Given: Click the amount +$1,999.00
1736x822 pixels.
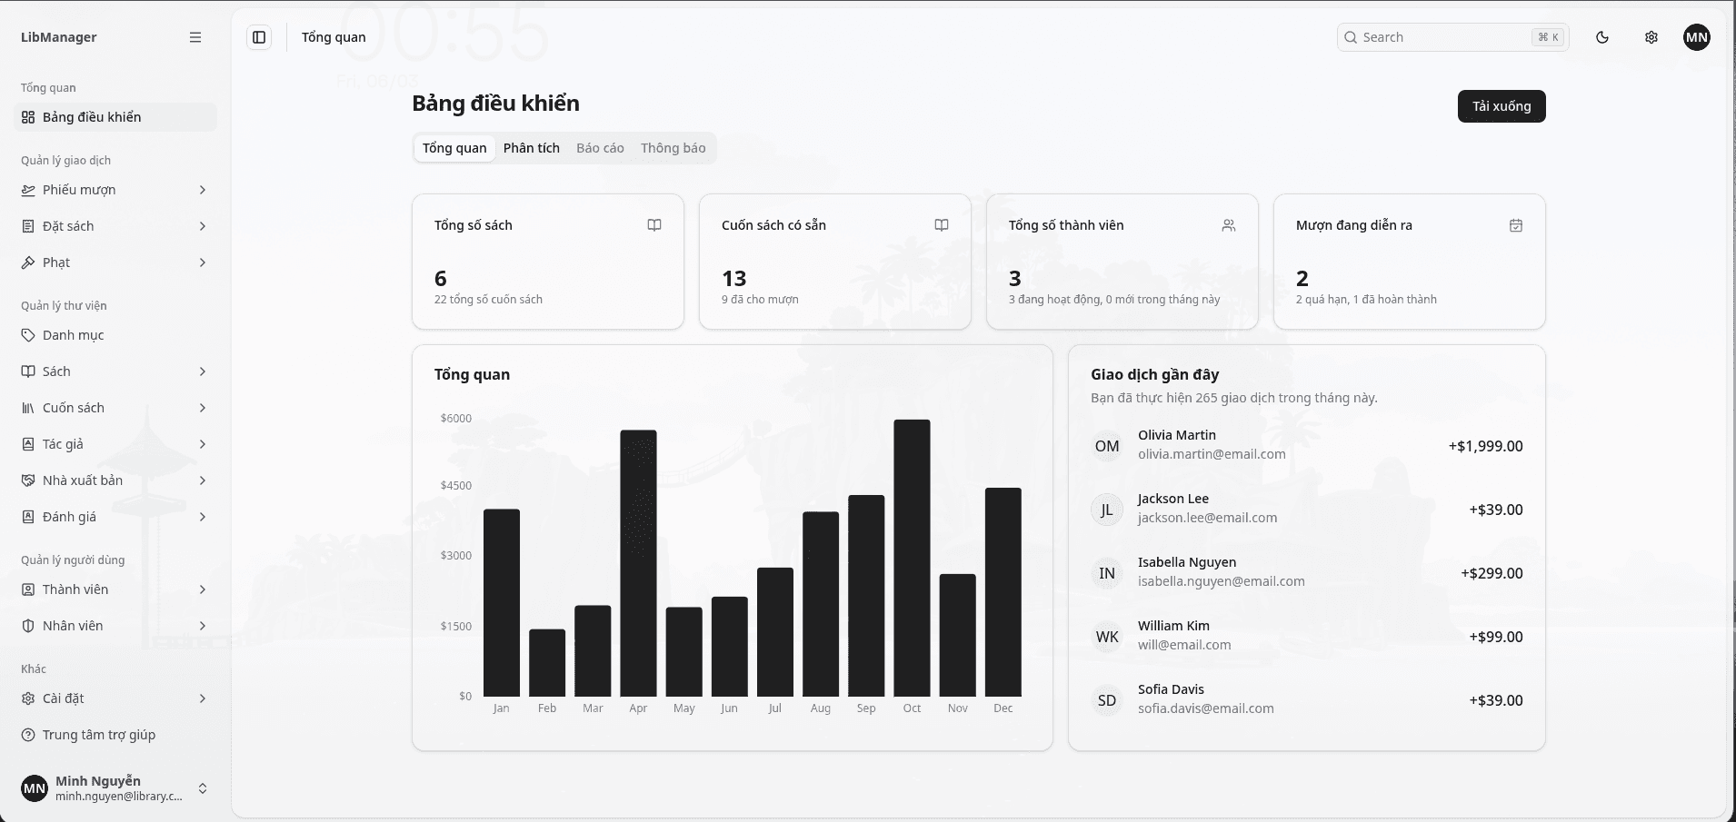Looking at the screenshot, I should [1486, 446].
